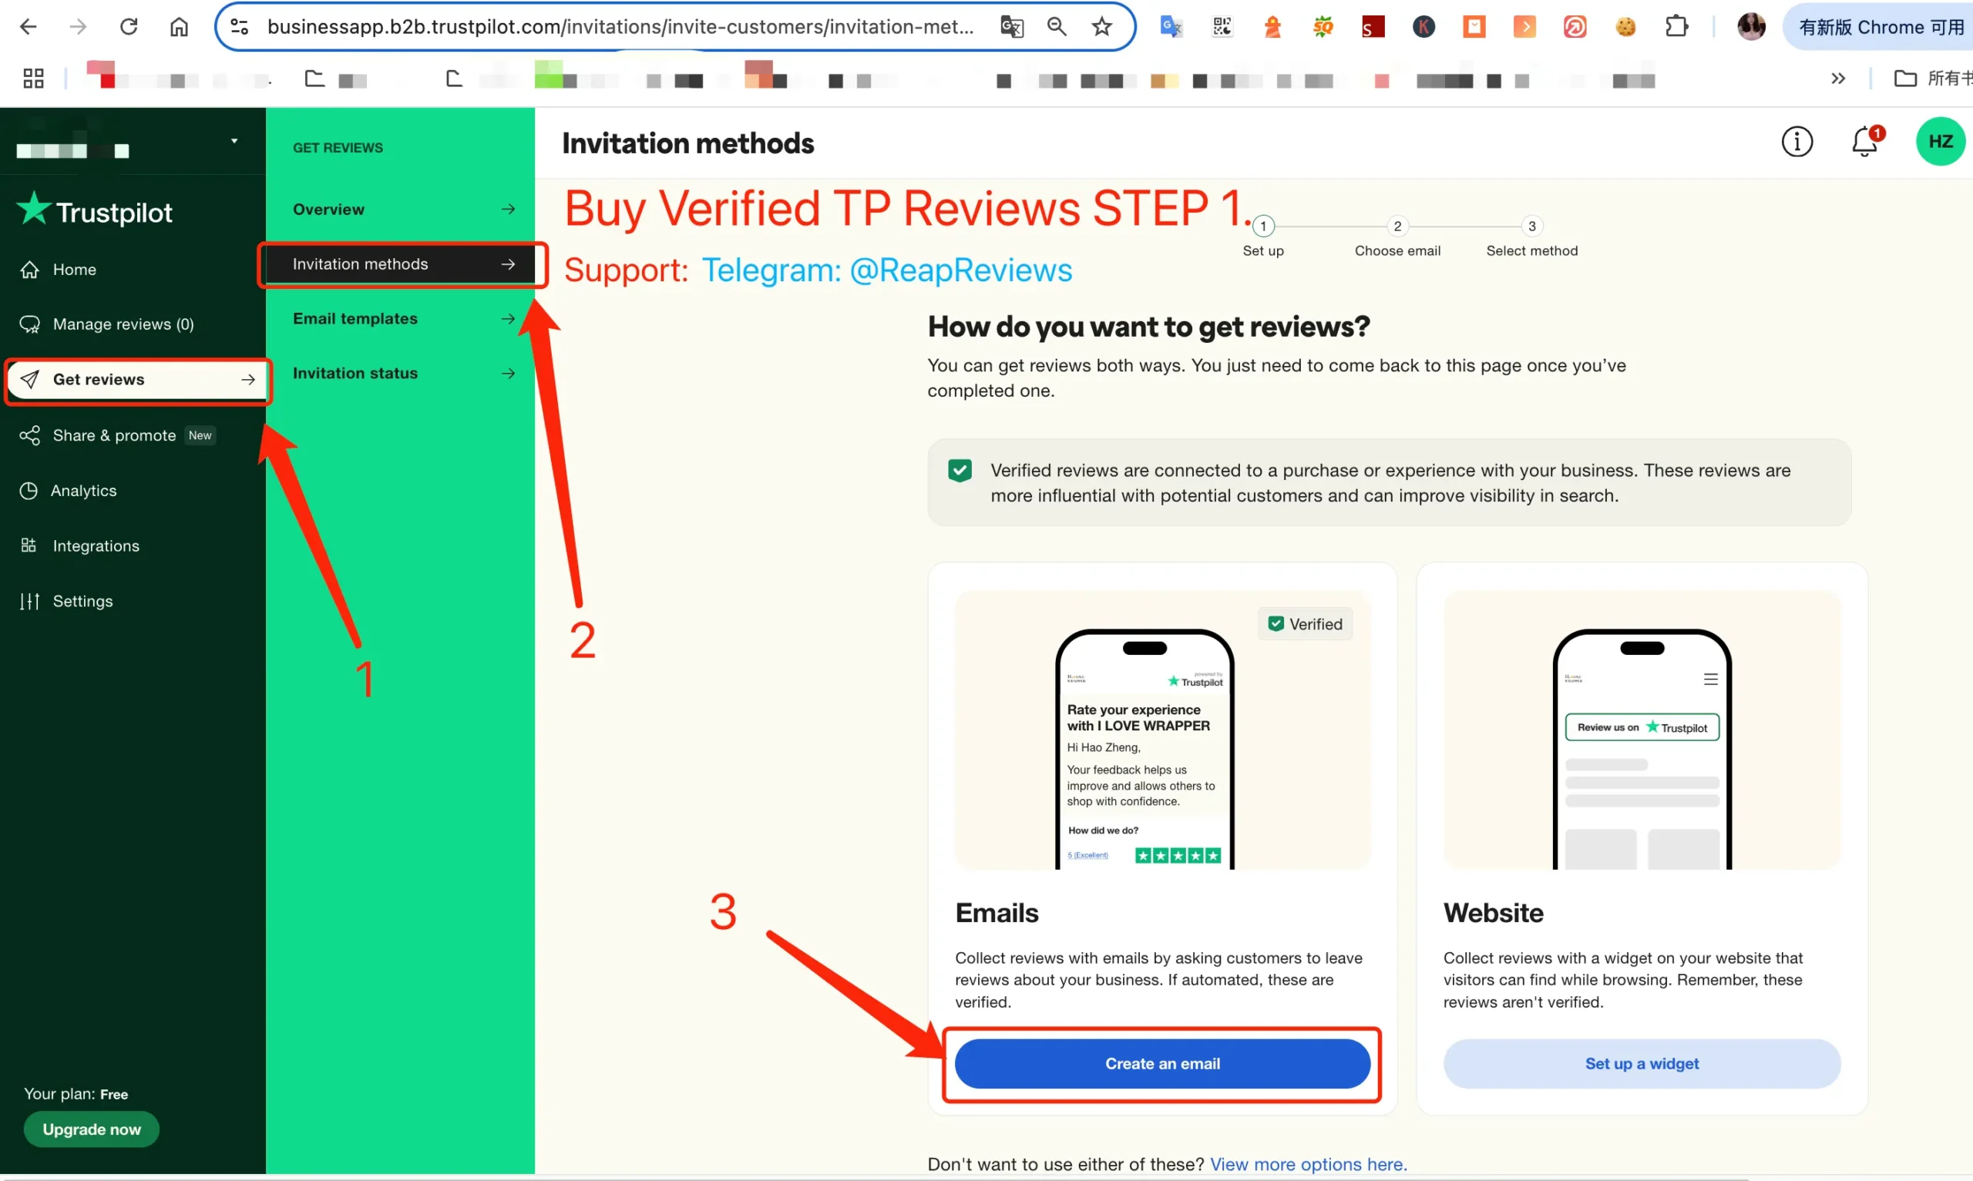Click the Chrome update available button
The height and width of the screenshot is (1181, 1973).
point(1880,26)
